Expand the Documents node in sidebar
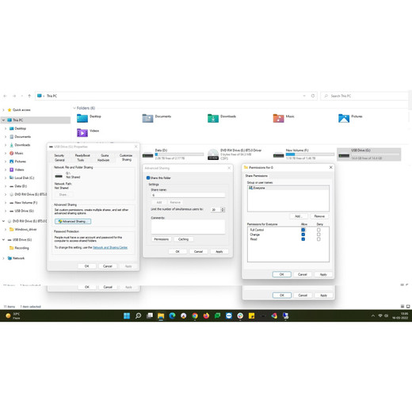Viewport: 412px width, 412px height. click(6, 136)
